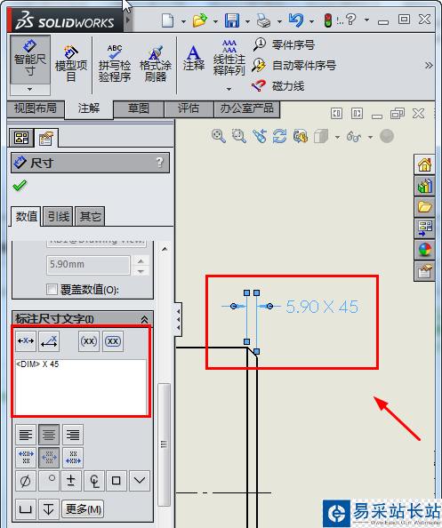This screenshot has width=442, height=528.
Task: Click the Rotate View icon in the view toolbar
Action: click(x=279, y=136)
